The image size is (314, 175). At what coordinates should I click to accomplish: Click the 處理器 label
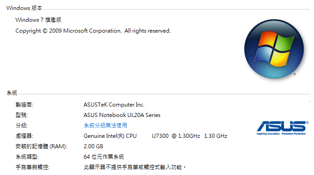click(24, 136)
